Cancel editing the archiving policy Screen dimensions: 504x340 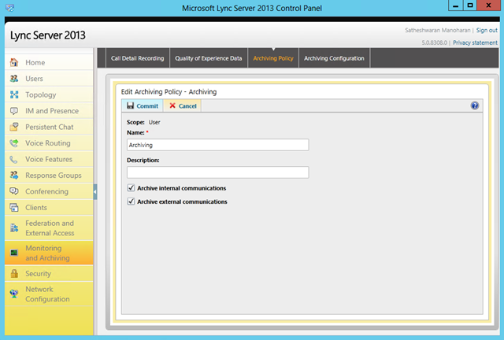click(183, 105)
